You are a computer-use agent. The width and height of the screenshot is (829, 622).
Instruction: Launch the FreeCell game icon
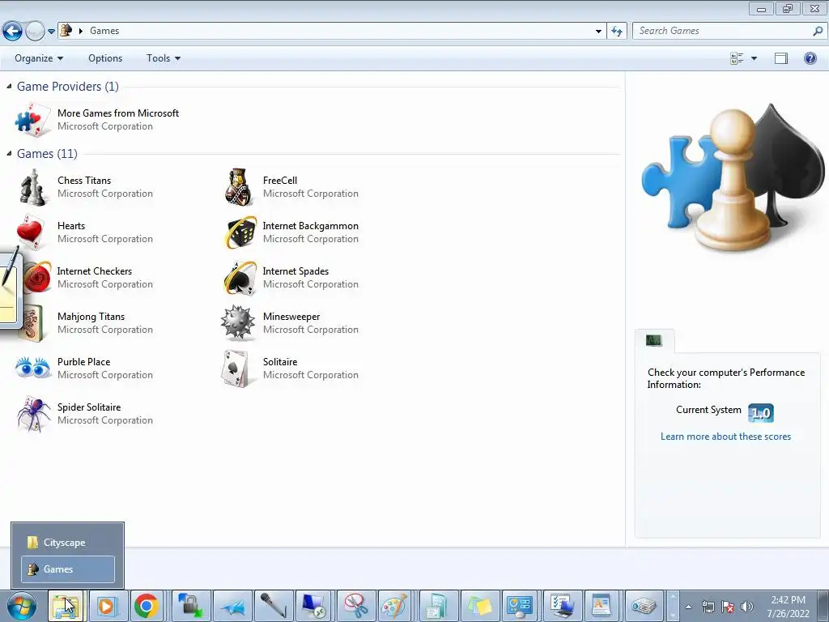(x=239, y=187)
